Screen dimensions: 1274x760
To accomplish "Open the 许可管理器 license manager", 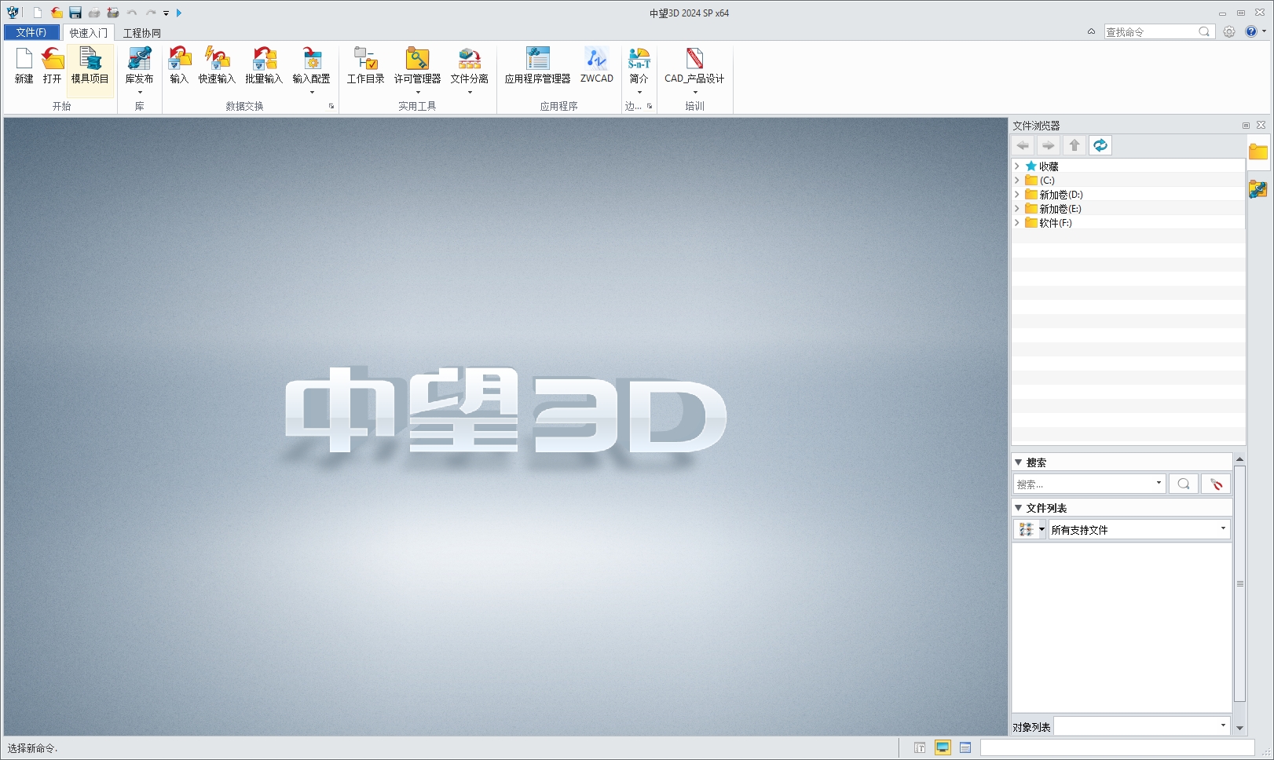I will tap(417, 64).
